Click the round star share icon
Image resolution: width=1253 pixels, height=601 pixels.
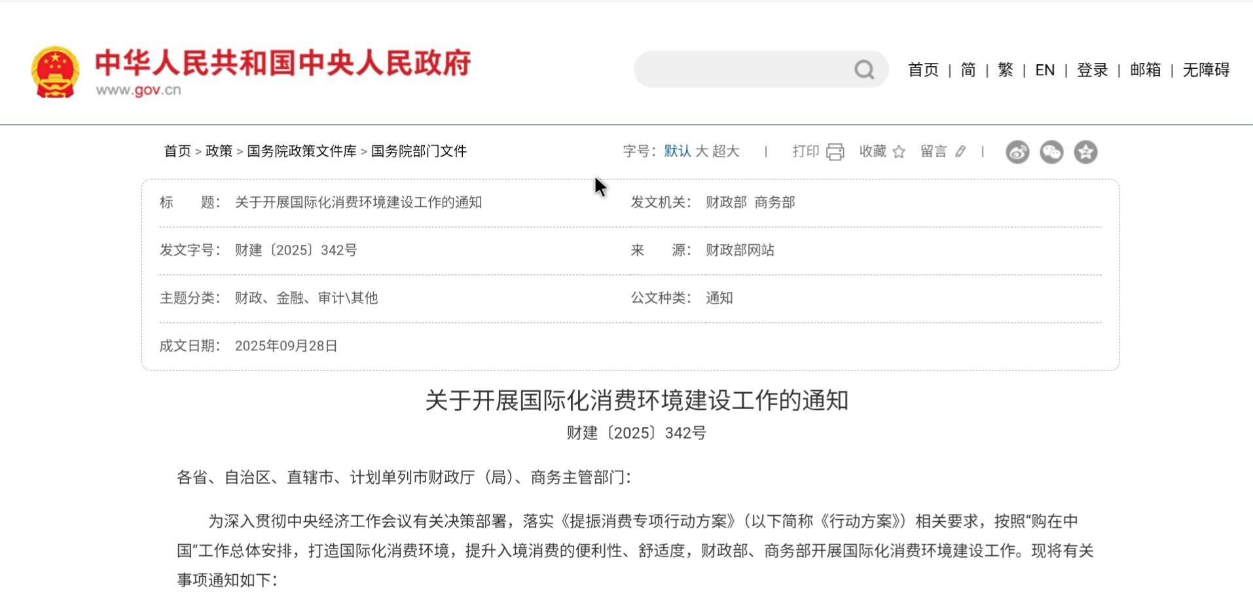tap(1085, 152)
